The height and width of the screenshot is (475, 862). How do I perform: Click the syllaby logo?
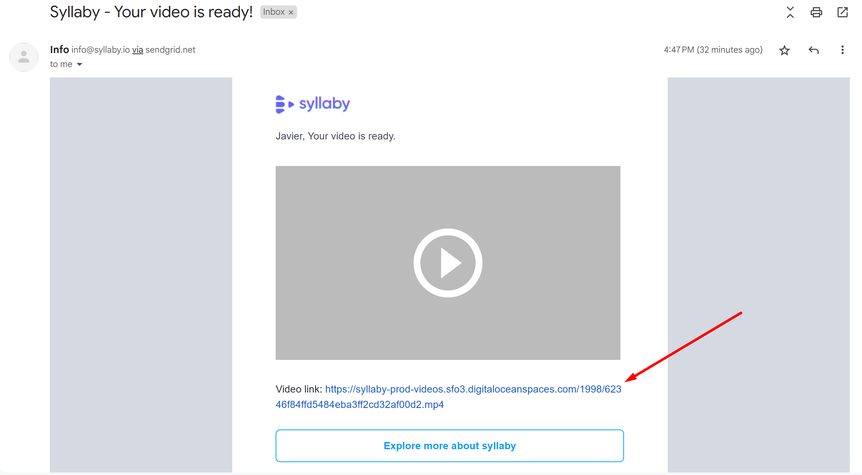click(x=313, y=104)
